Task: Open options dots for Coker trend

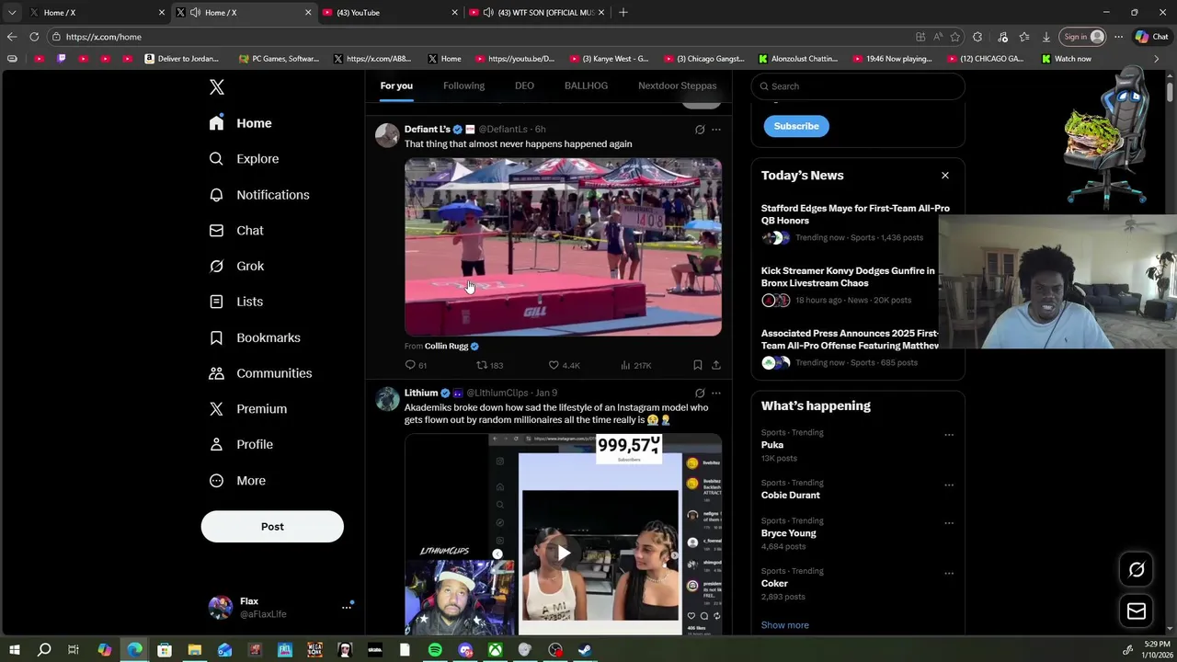Action: point(949,574)
